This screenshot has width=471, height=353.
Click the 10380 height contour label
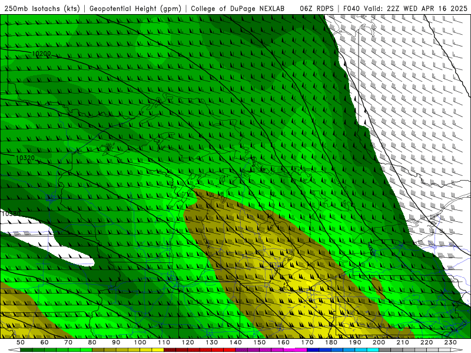pos(11,214)
